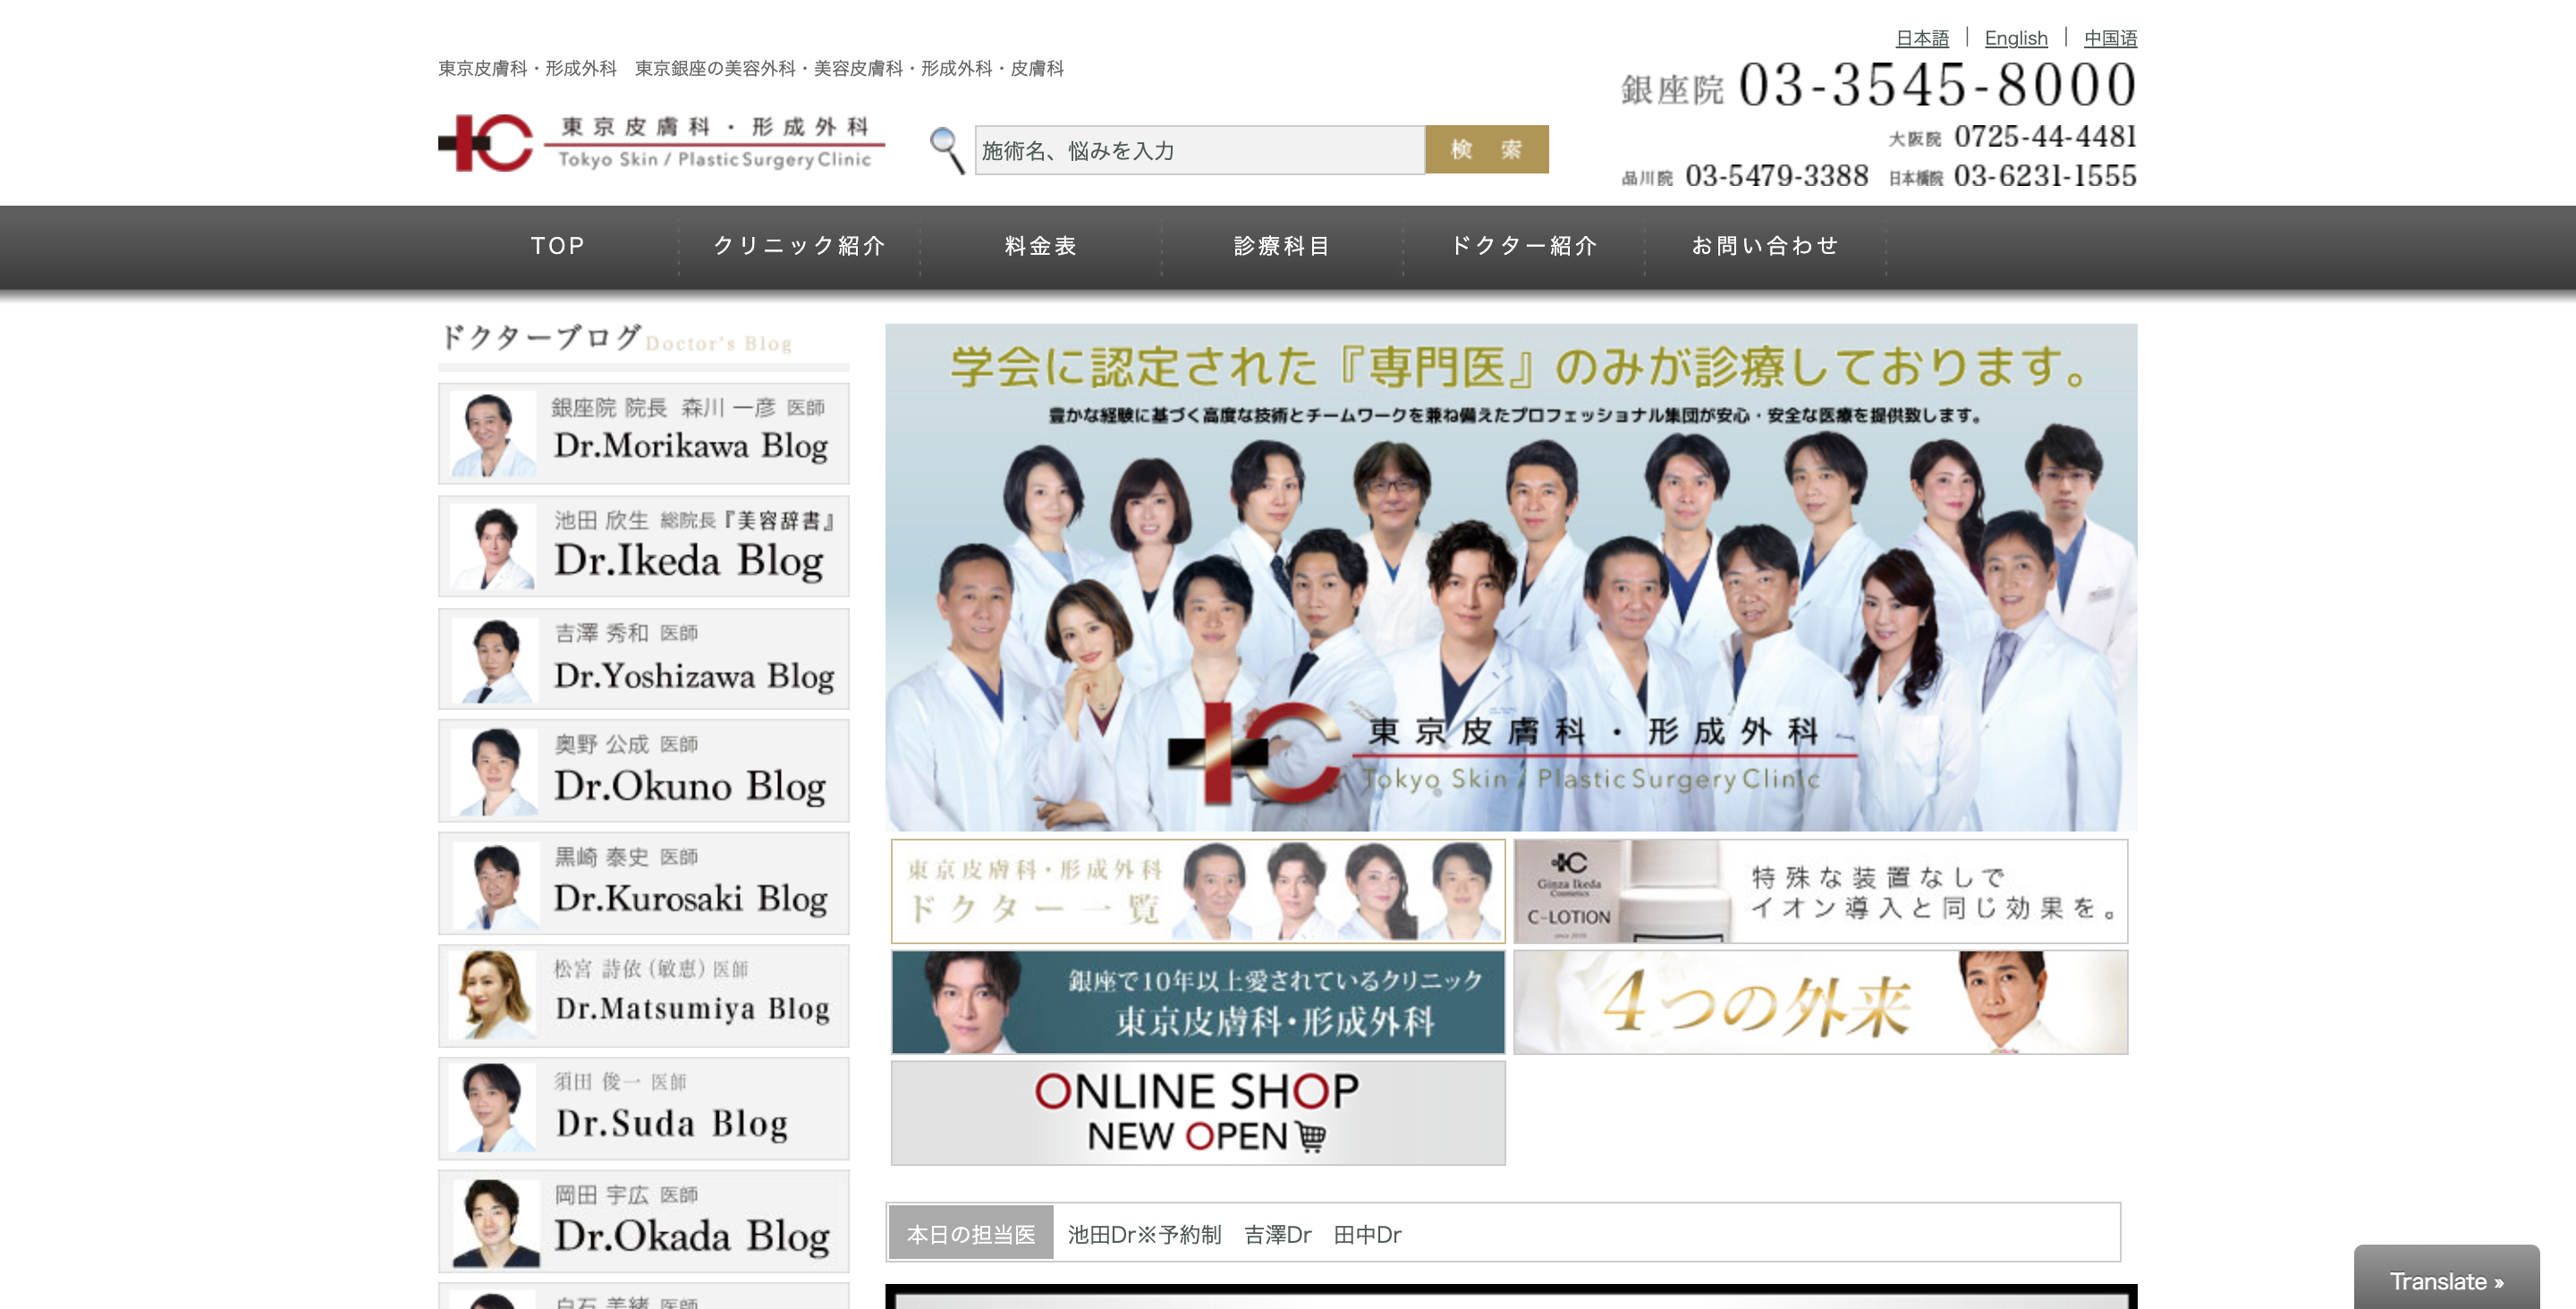Click the main doctors group hero banner
This screenshot has height=1309, width=2576.
[1511, 577]
